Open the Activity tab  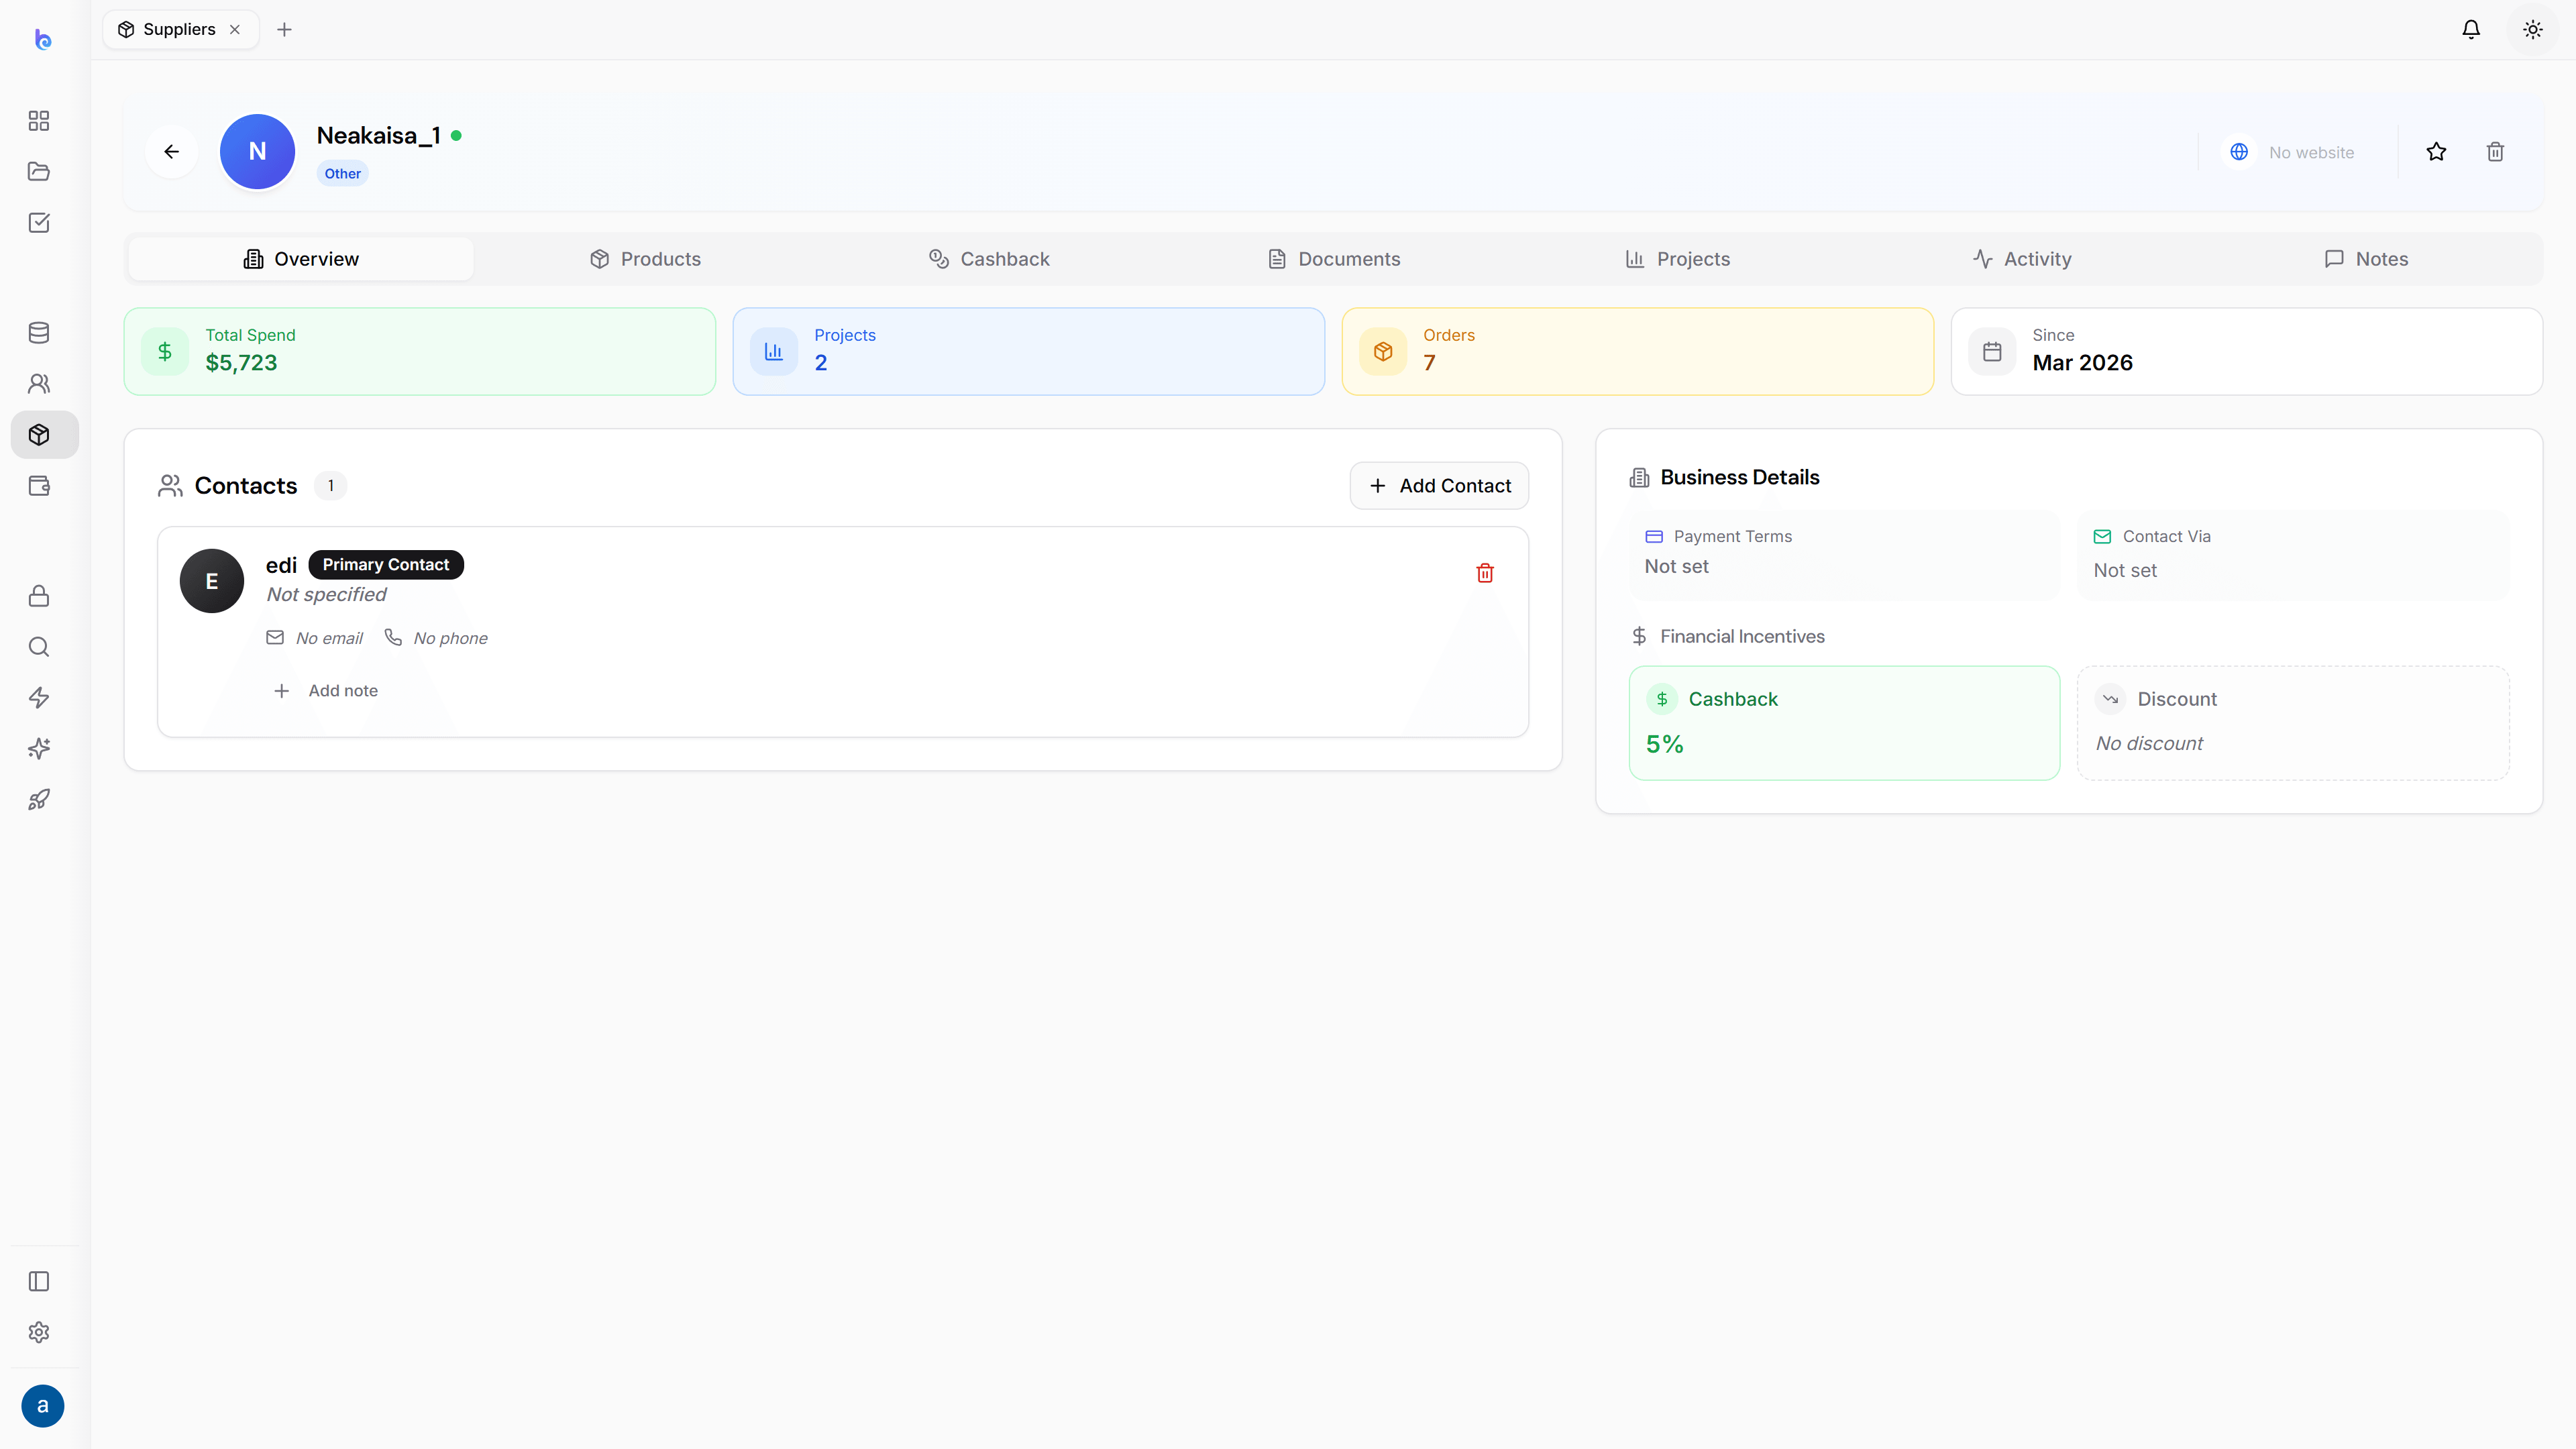(2022, 259)
